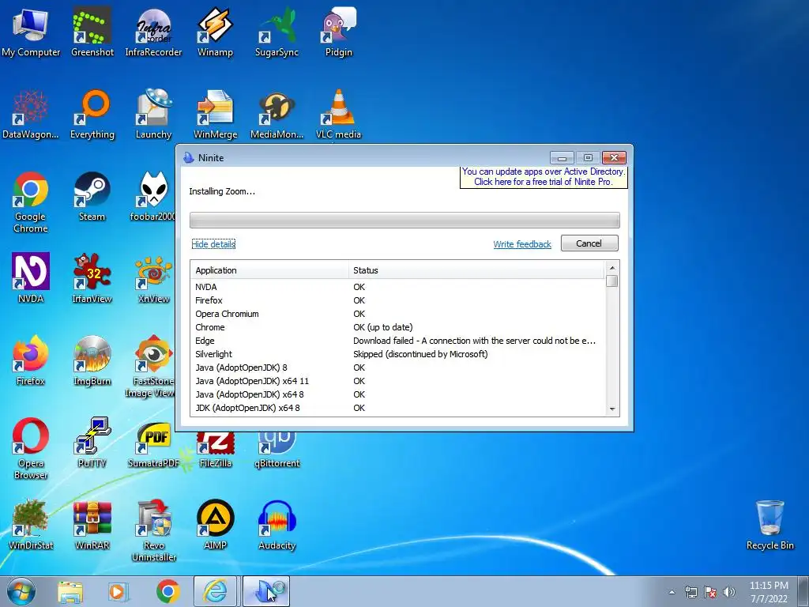Select the PuTTY desktop shortcut

[92, 443]
